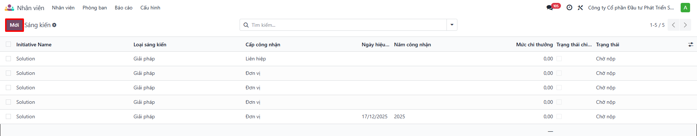Open the Cấu hình menu
The image size is (697, 136).
point(150,8)
